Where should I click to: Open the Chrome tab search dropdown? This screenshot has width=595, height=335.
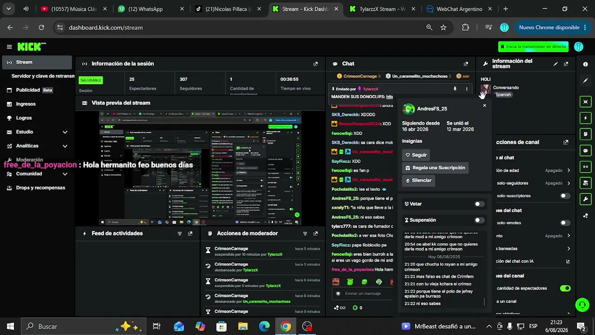pos(8,9)
